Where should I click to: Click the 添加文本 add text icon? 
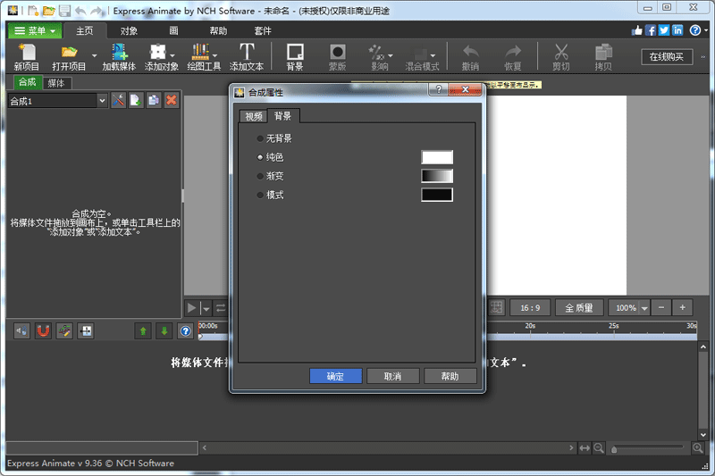tap(247, 56)
